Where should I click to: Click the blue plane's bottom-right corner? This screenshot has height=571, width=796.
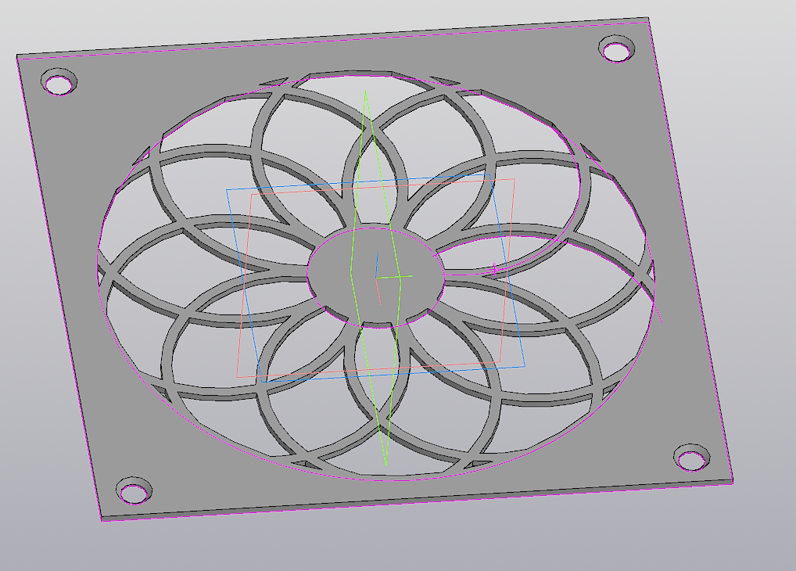coord(523,366)
